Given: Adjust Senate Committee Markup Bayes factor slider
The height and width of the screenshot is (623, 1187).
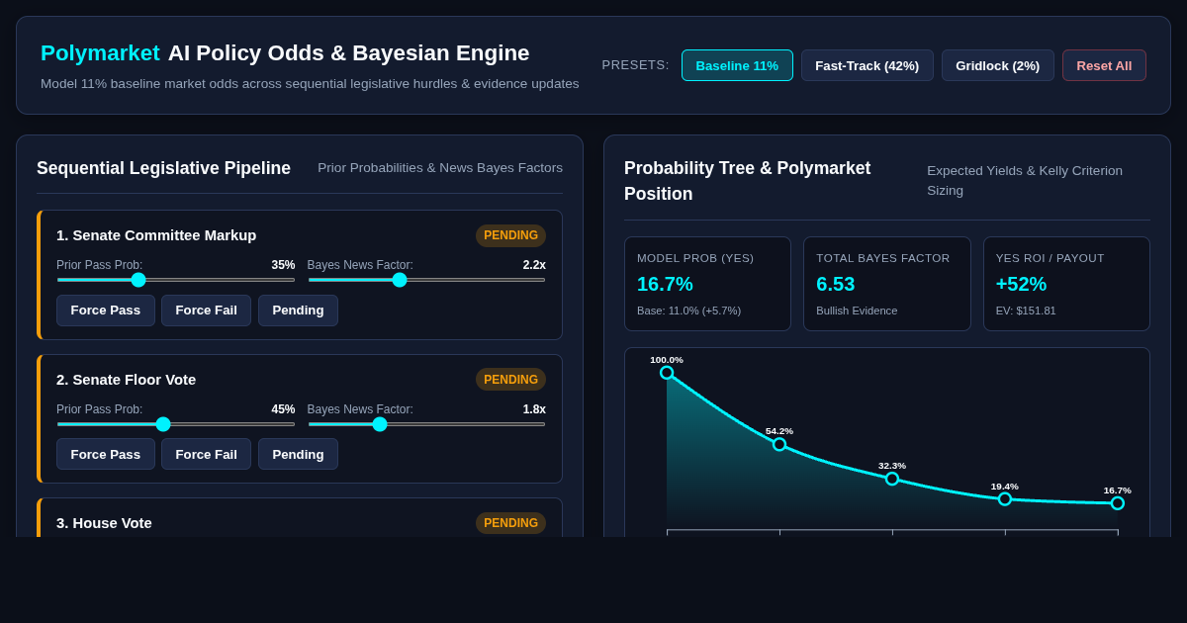Looking at the screenshot, I should [426, 280].
